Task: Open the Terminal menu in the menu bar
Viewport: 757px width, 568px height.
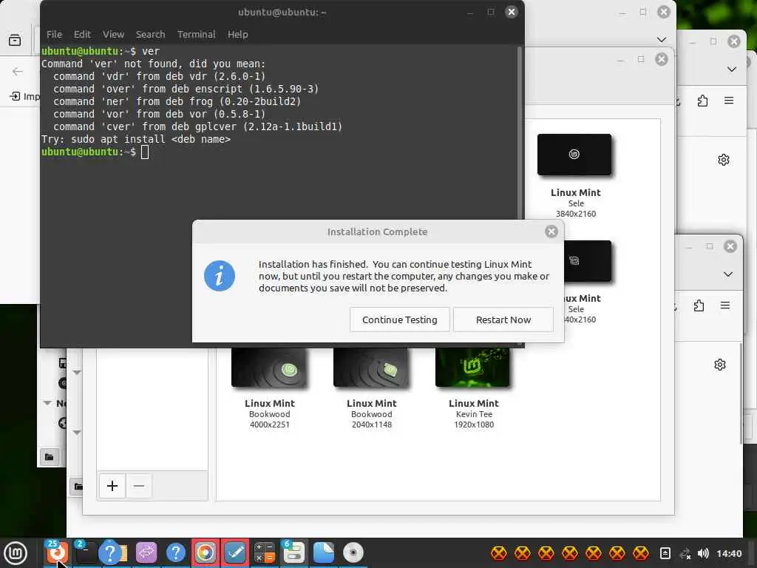Action: [196, 34]
